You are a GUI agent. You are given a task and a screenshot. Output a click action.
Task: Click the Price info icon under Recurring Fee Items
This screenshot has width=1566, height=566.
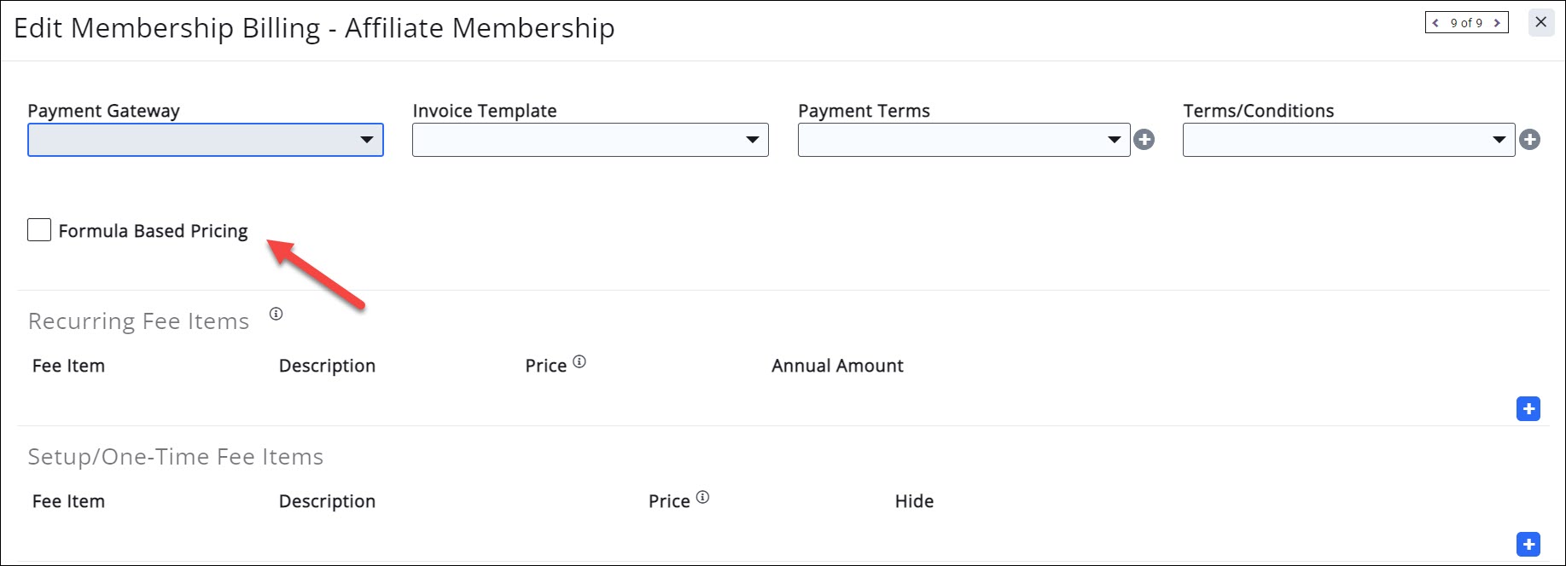(580, 361)
